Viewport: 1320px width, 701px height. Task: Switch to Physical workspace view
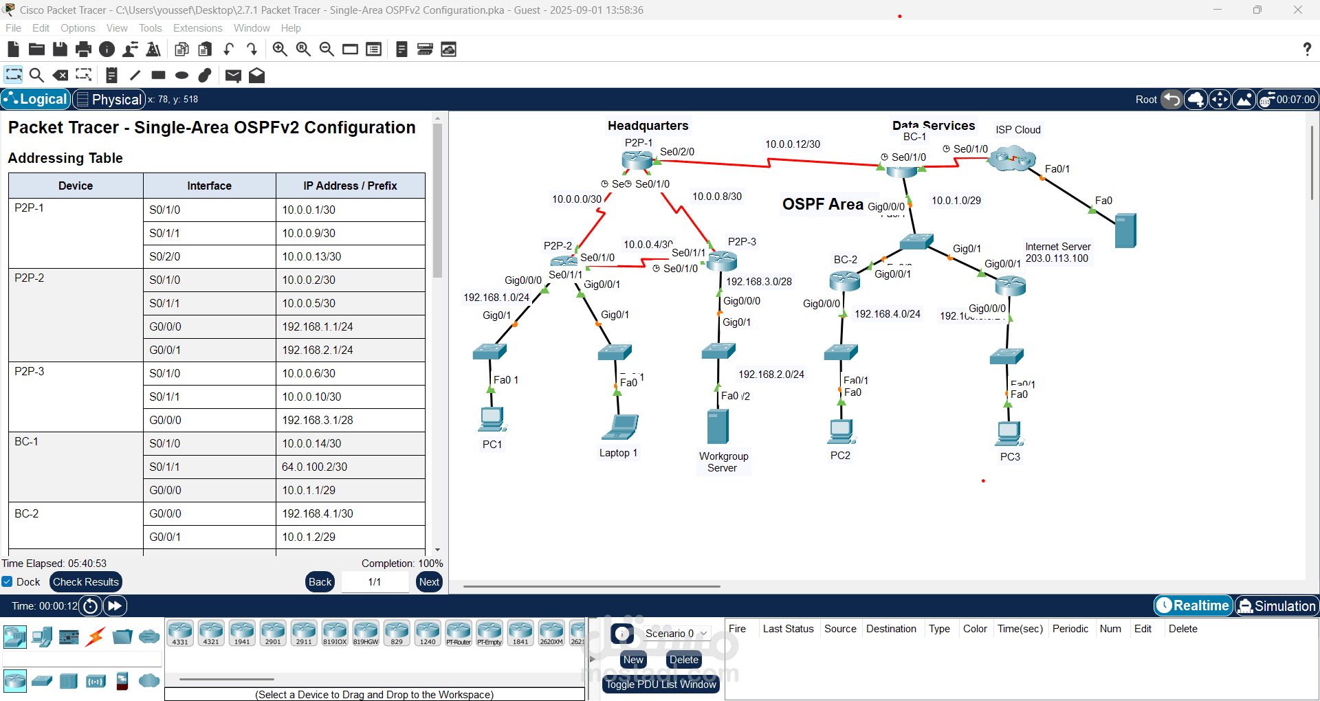point(109,100)
